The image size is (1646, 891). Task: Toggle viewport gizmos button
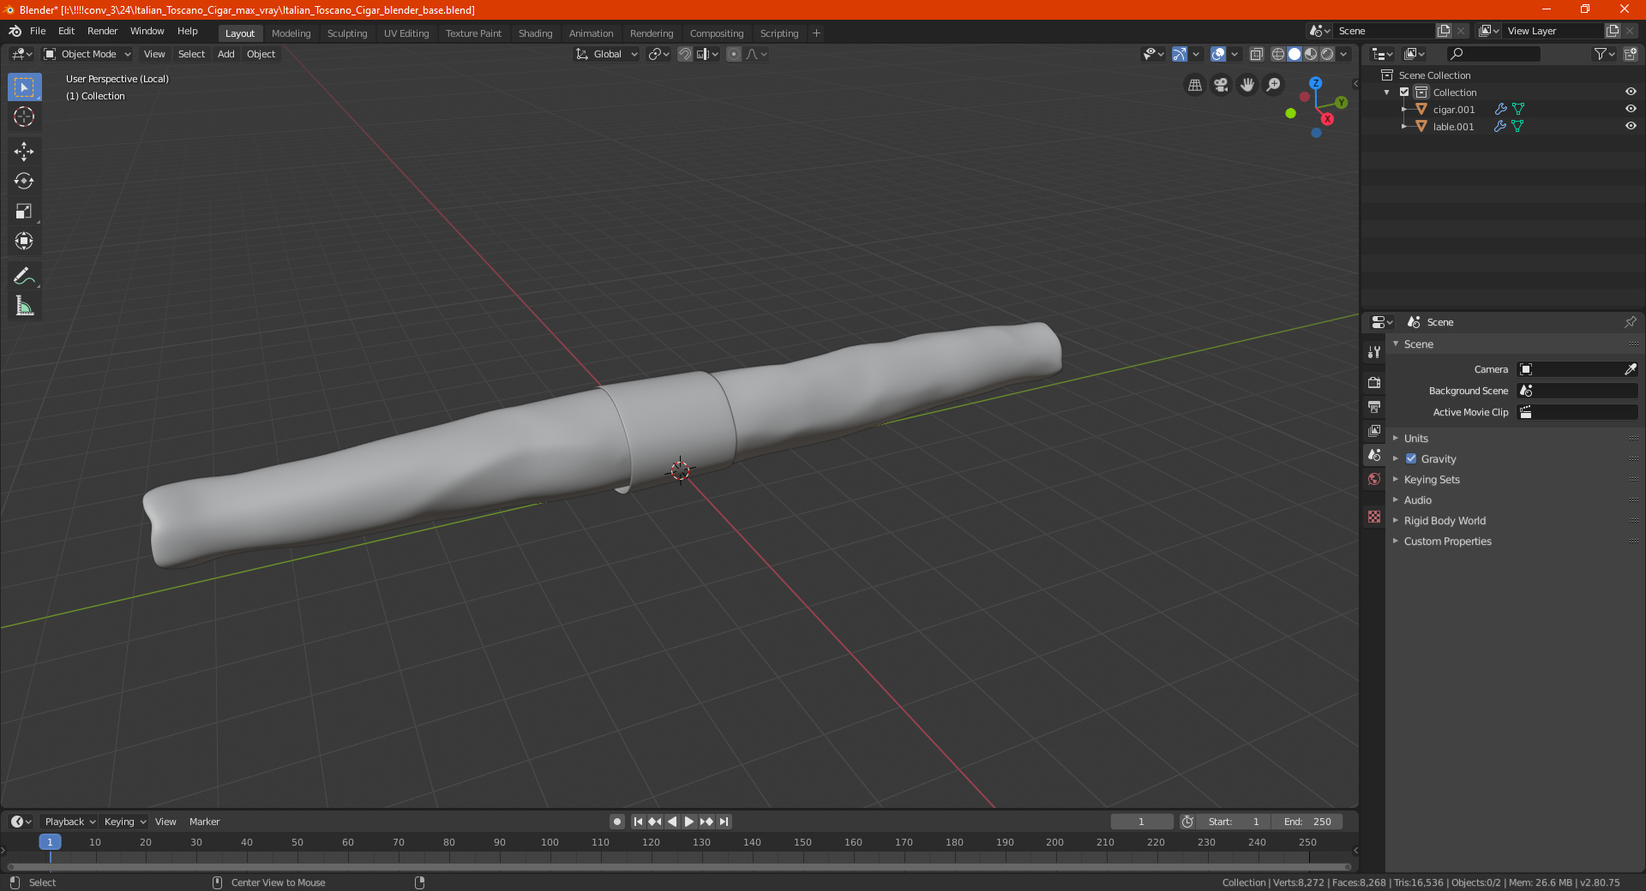click(x=1180, y=54)
